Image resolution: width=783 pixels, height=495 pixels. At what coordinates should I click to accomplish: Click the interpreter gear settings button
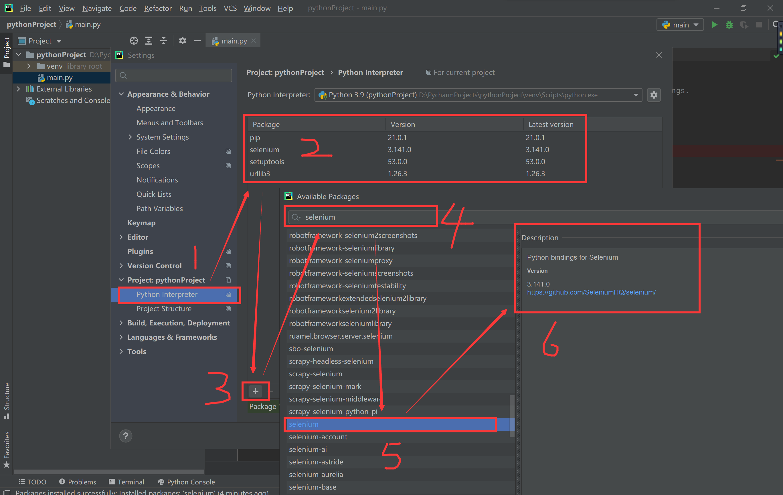pos(654,95)
